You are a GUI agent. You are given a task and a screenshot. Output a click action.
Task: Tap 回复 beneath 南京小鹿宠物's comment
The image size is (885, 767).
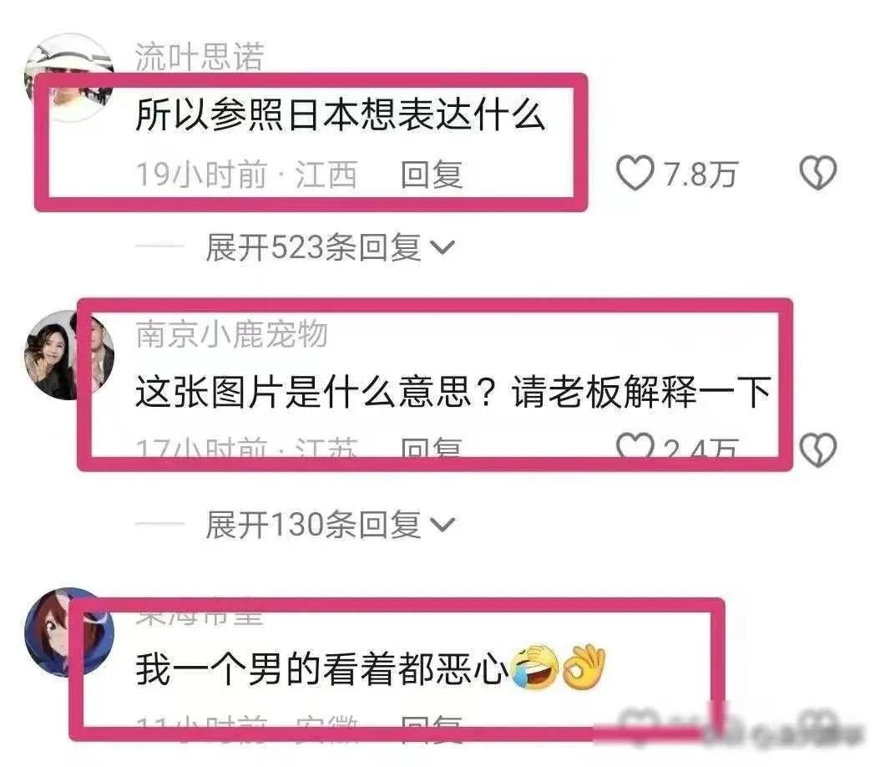(x=432, y=446)
